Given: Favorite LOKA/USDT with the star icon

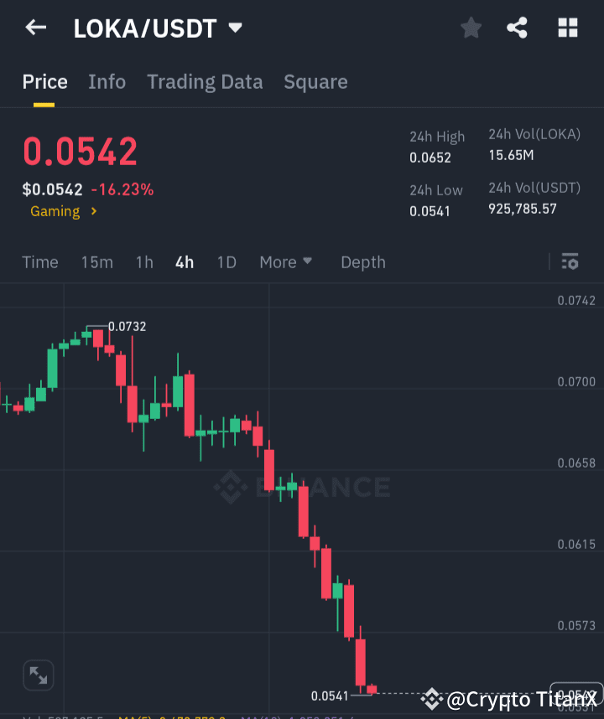Looking at the screenshot, I should (471, 28).
